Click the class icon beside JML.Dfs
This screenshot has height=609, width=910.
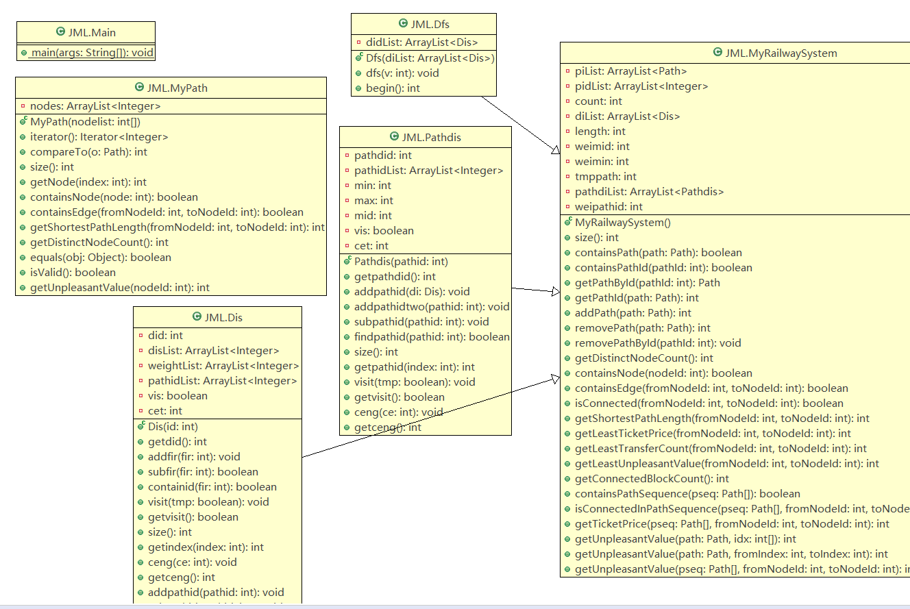[403, 25]
